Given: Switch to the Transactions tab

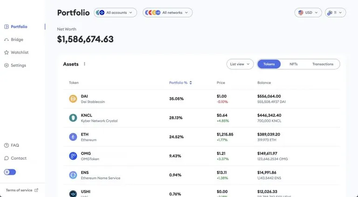Looking at the screenshot, I should pyautogui.click(x=323, y=64).
